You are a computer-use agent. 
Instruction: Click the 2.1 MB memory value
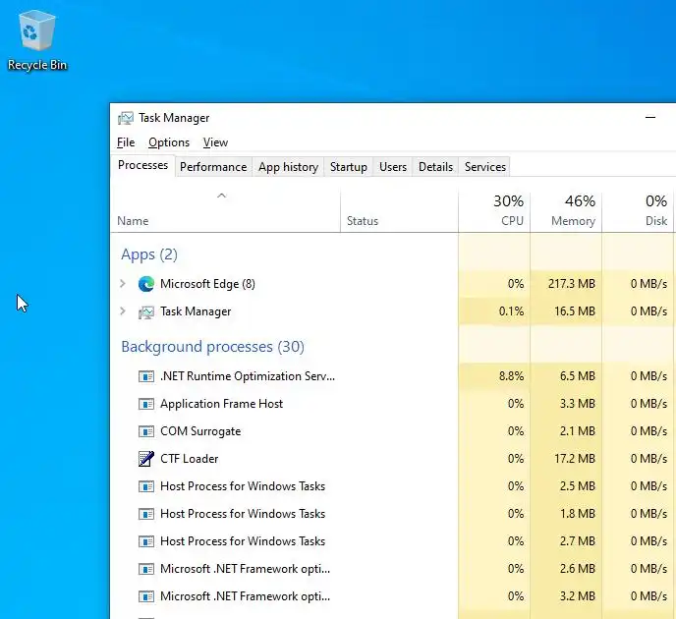(x=578, y=431)
